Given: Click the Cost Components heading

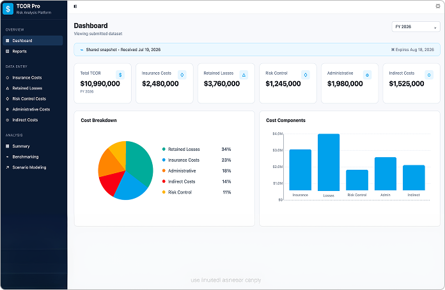Looking at the screenshot, I should pyautogui.click(x=286, y=120).
